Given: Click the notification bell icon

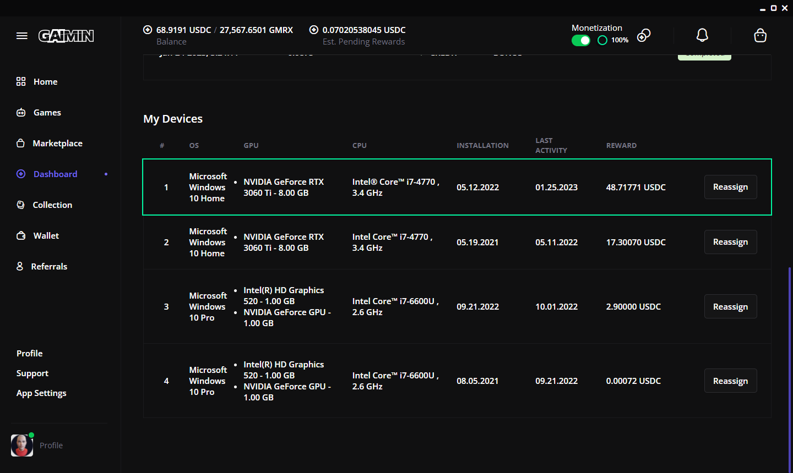Looking at the screenshot, I should 702,36.
